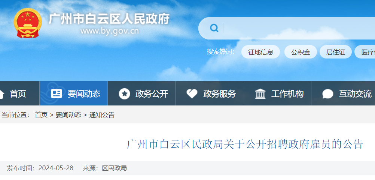Go to the 互动交流 menu item
The width and height of the screenshot is (375, 180).
coord(343,94)
